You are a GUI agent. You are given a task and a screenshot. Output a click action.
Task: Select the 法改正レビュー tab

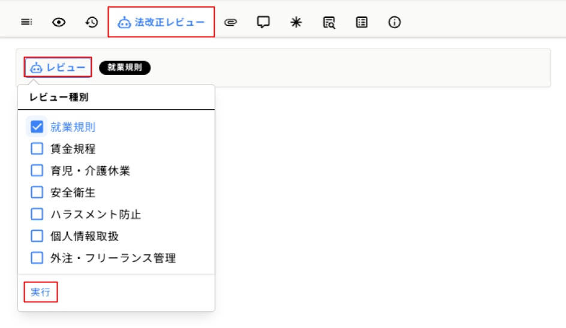coord(161,22)
